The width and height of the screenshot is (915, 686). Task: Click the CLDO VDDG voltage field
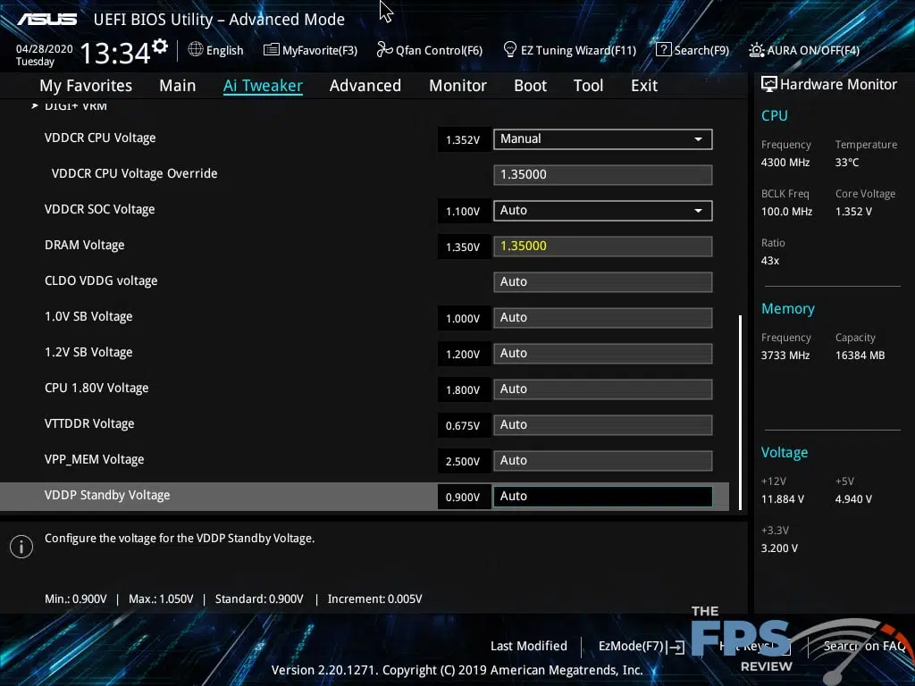(x=603, y=281)
